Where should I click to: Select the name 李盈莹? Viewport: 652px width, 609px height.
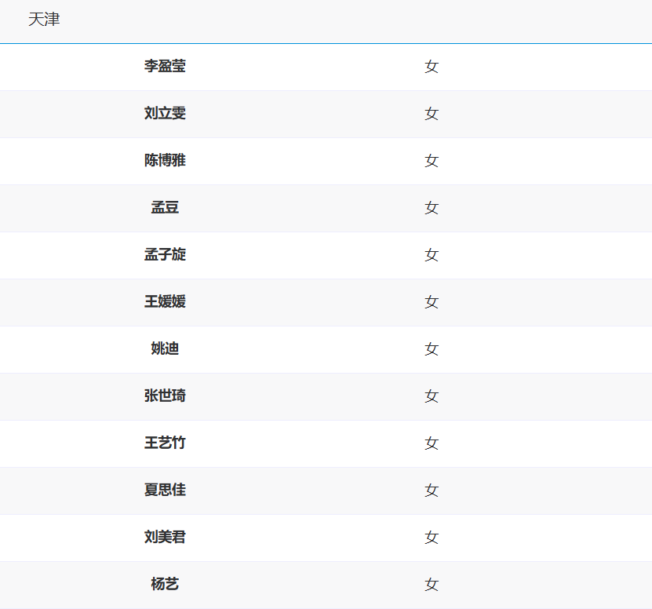164,67
